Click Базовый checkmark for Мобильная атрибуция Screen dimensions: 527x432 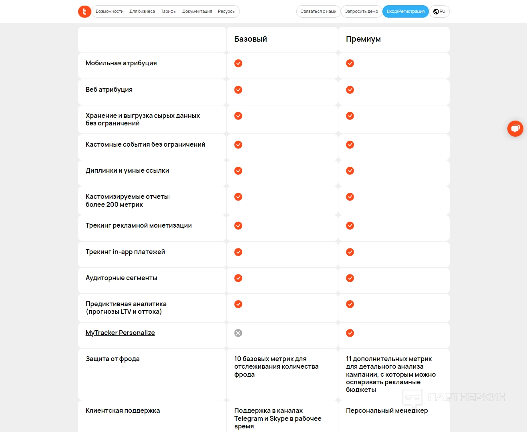click(238, 63)
